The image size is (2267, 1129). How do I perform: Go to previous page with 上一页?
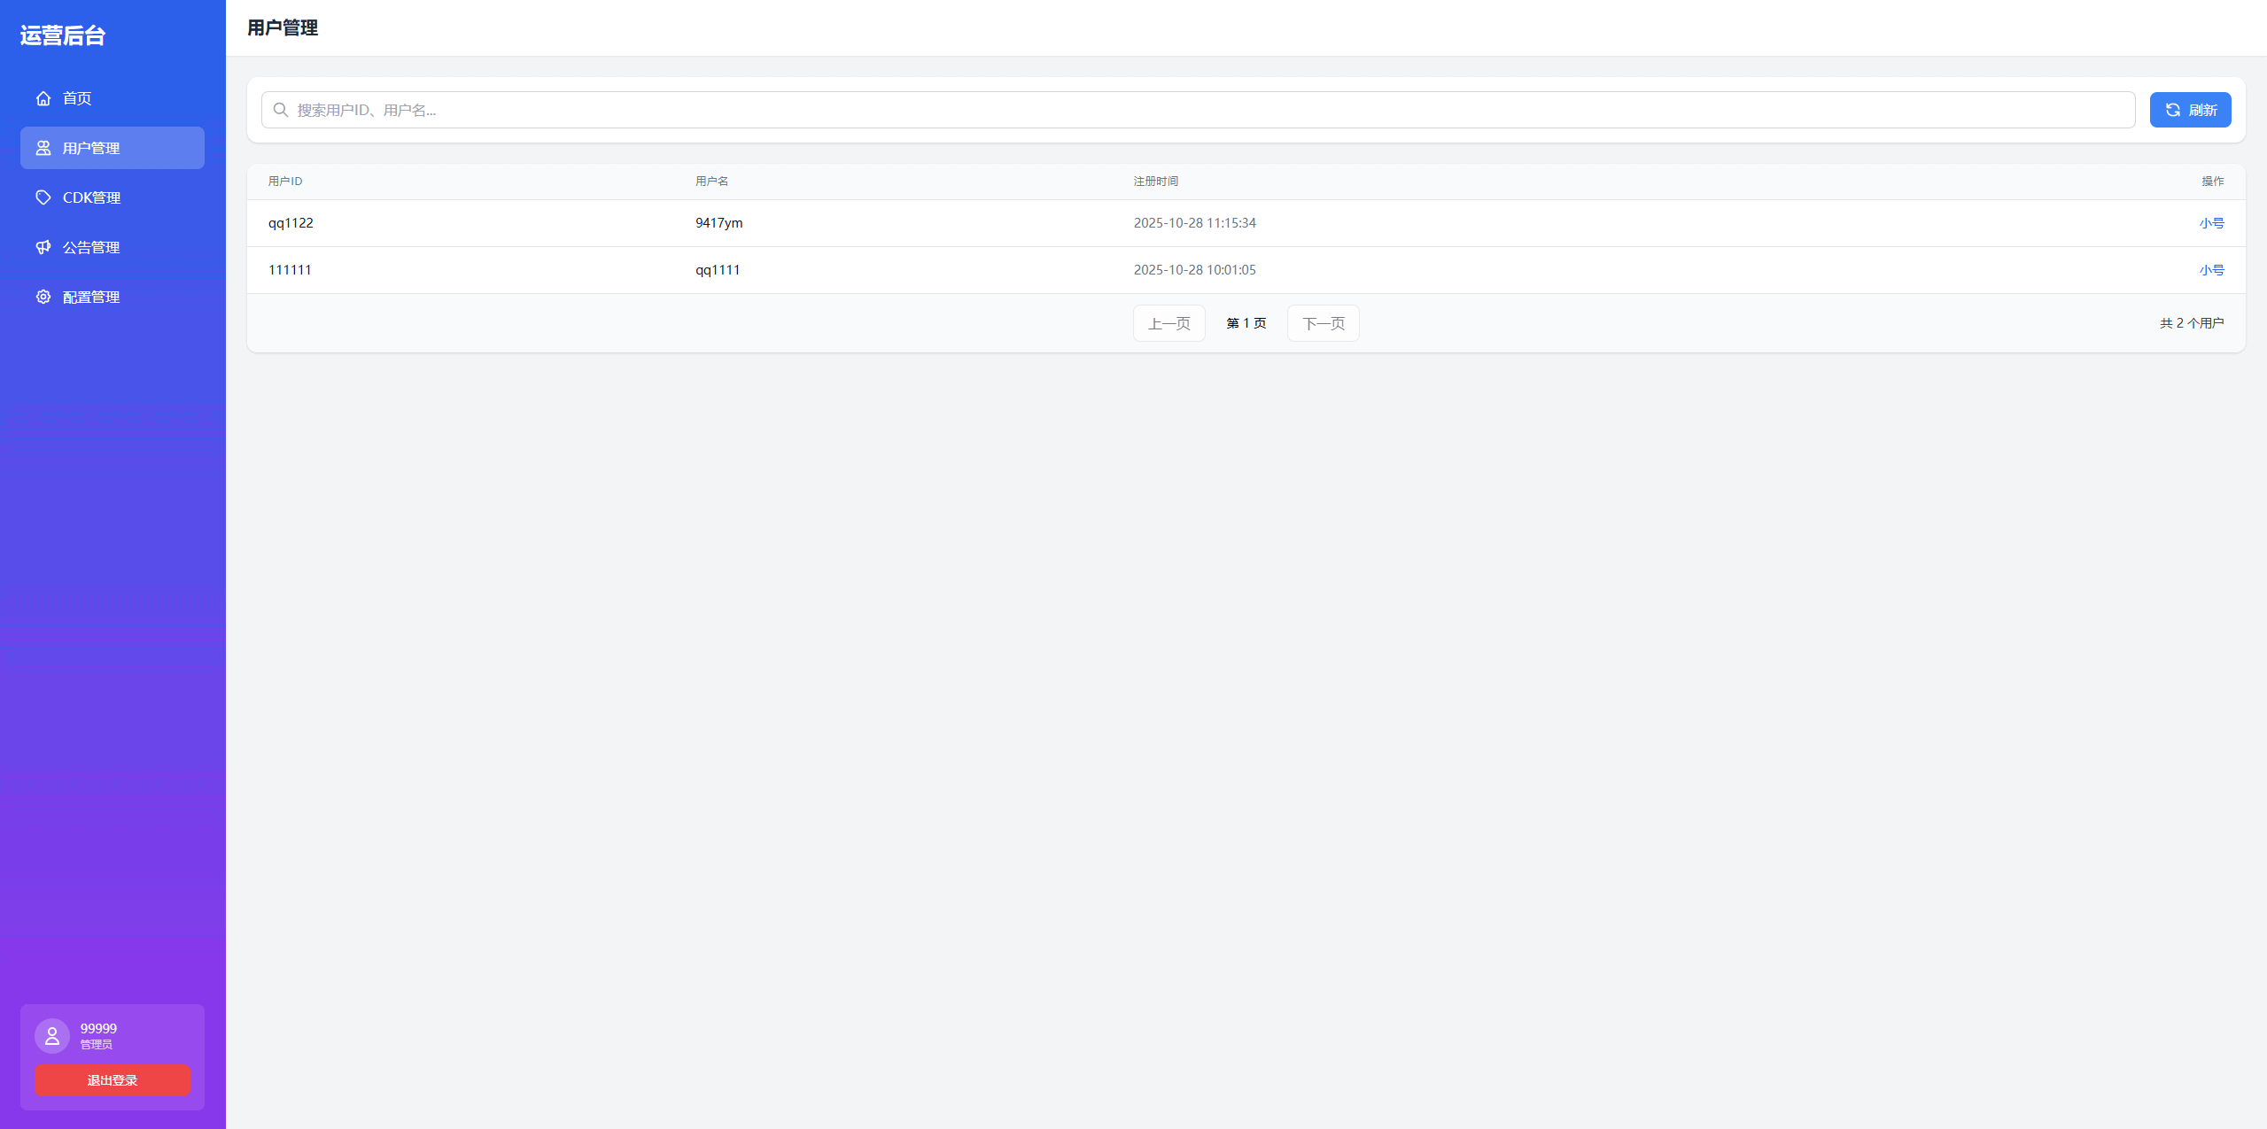1168,323
